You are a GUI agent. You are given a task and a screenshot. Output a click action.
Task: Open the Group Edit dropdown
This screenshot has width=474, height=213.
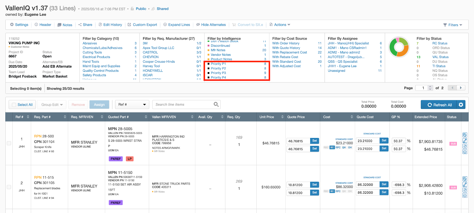coord(52,105)
